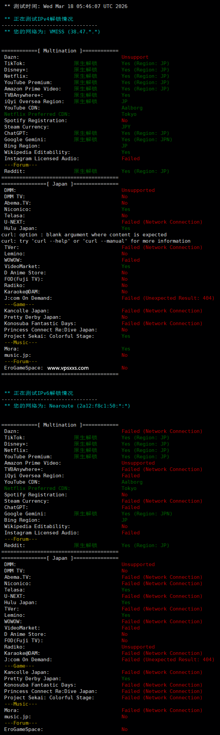This screenshot has width=220, height=735.
Task: Click the 'Yes' result beside TVBAnywhere+
Action: 126,95
